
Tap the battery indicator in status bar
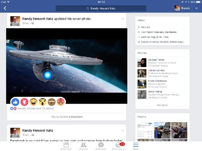tap(198, 2)
